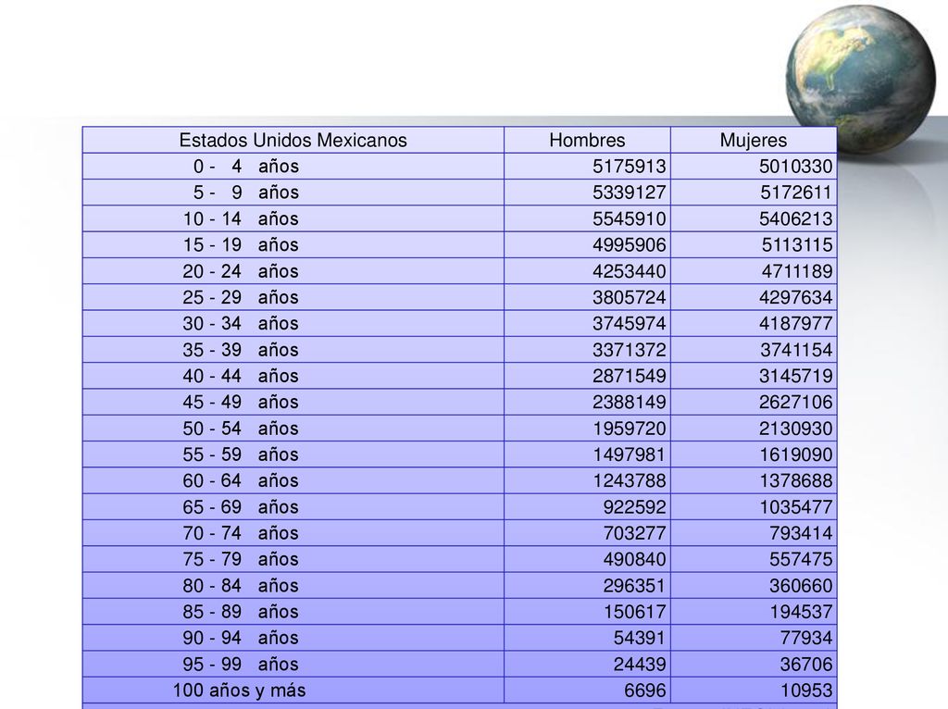Click Hombres value 3805724

click(x=629, y=297)
